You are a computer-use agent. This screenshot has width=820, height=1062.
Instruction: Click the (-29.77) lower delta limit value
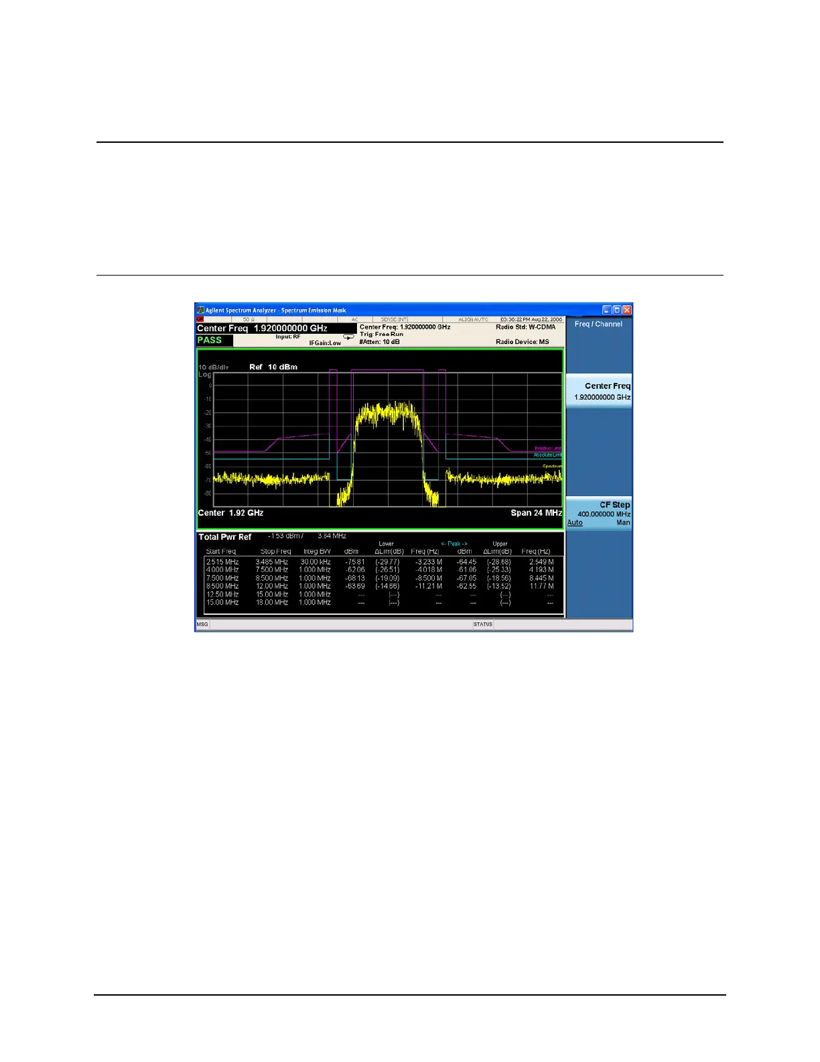point(387,562)
